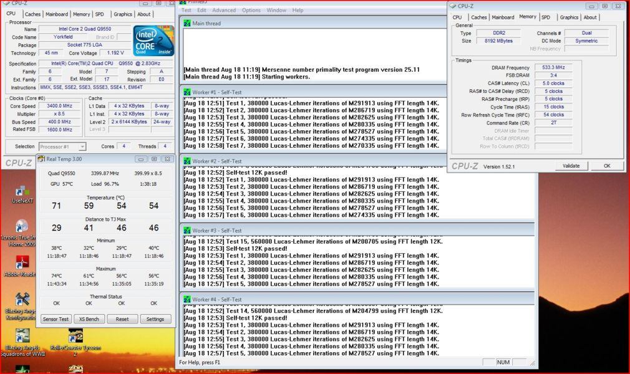
Task: Switch to Caches tab in left CPU-Z
Action: point(32,14)
